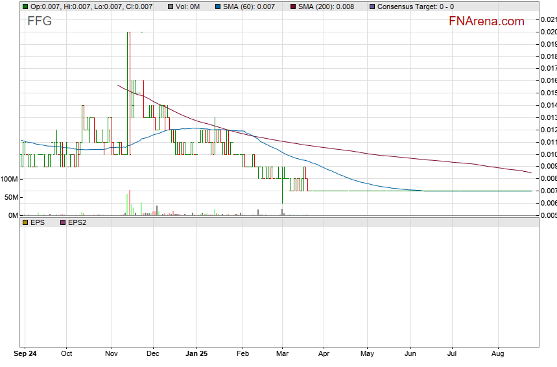Click the gold EPS legend swatch
The width and height of the screenshot is (557, 367).
pyautogui.click(x=25, y=222)
